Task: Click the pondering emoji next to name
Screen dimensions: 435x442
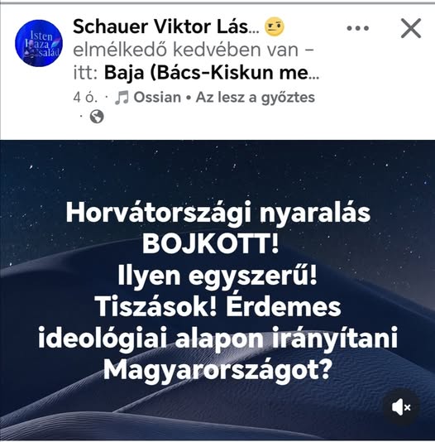Action: coord(275,26)
